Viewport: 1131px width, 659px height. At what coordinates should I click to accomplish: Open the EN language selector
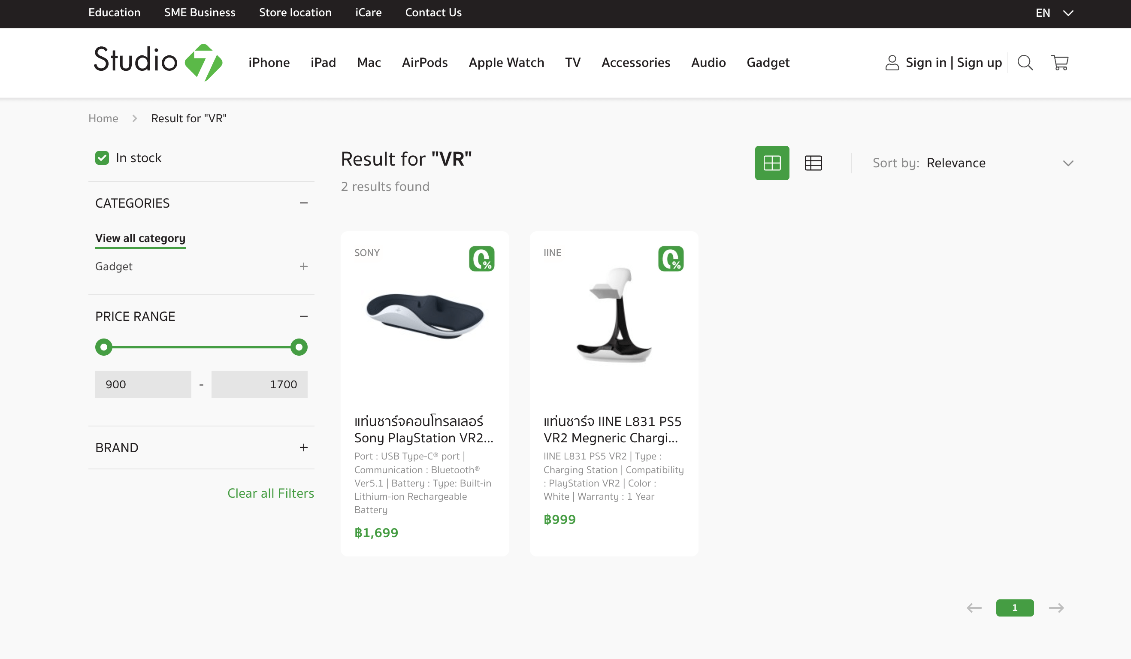click(x=1054, y=13)
